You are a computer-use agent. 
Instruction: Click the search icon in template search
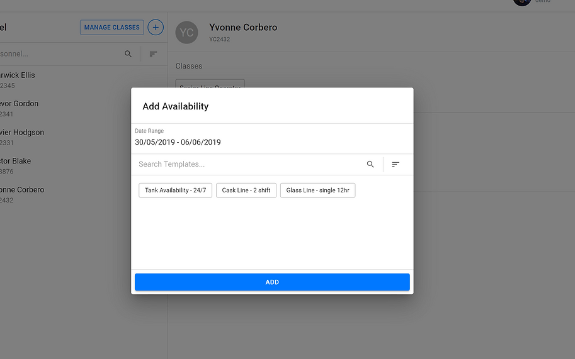point(370,164)
